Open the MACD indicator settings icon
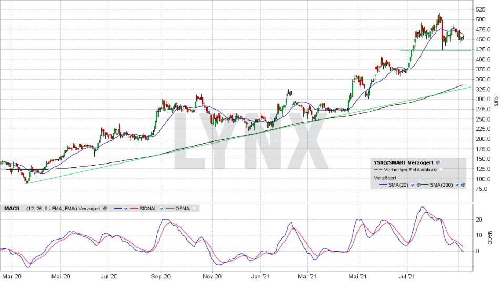The height and width of the screenshot is (283, 504). pos(106,208)
